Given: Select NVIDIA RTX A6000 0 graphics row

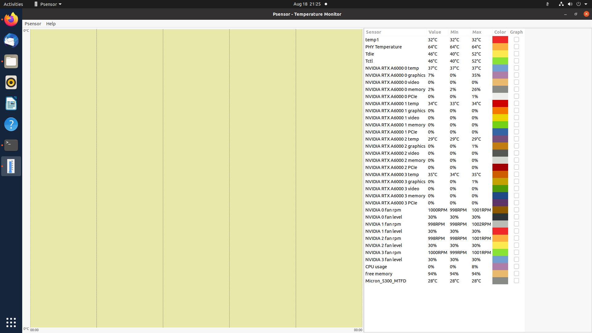Looking at the screenshot, I should [x=444, y=75].
